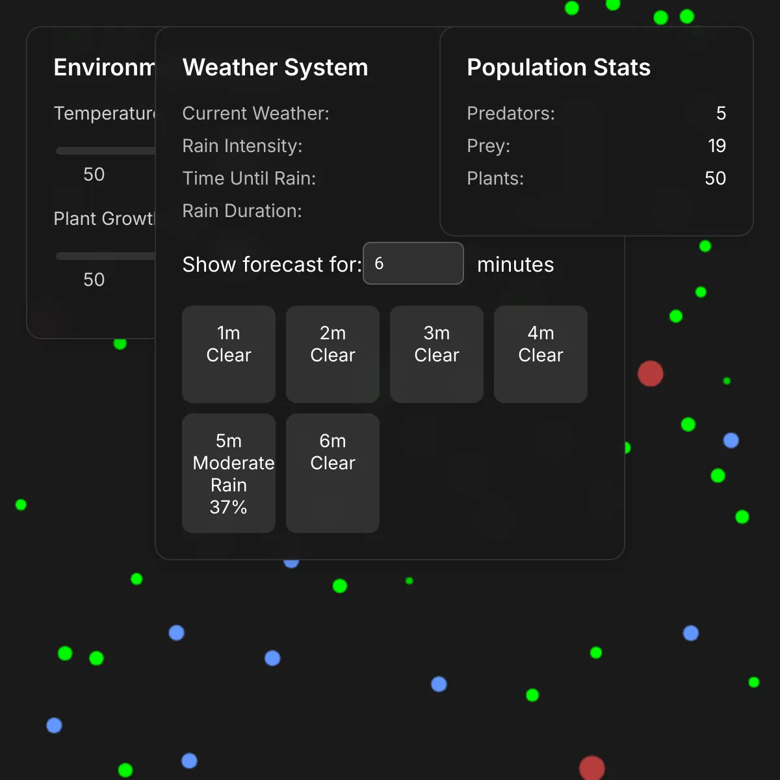
Task: Click the blue prey dot beside the red predator
Action: click(x=731, y=441)
